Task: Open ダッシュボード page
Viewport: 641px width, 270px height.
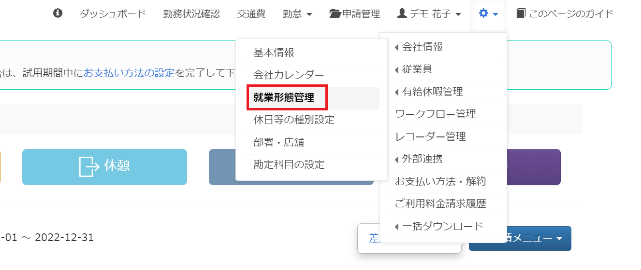Action: (113, 14)
